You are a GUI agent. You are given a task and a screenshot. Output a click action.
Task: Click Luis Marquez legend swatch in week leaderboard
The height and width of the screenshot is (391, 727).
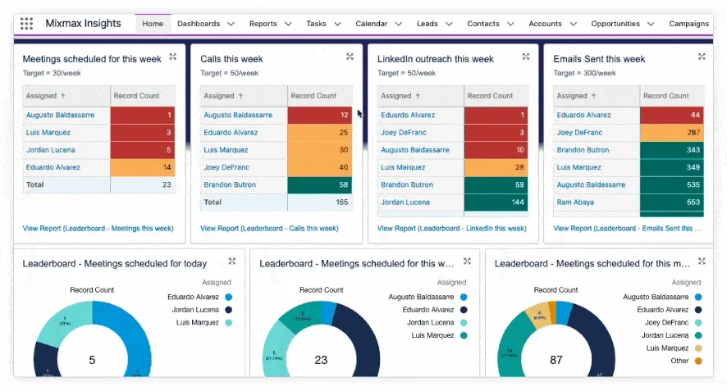pos(464,335)
